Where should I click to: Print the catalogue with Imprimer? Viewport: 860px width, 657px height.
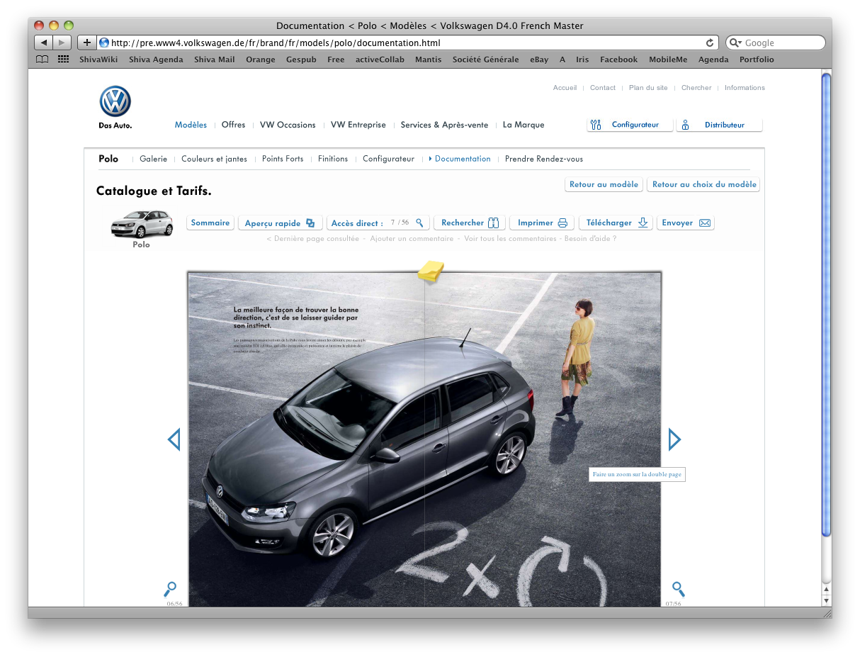click(x=543, y=223)
